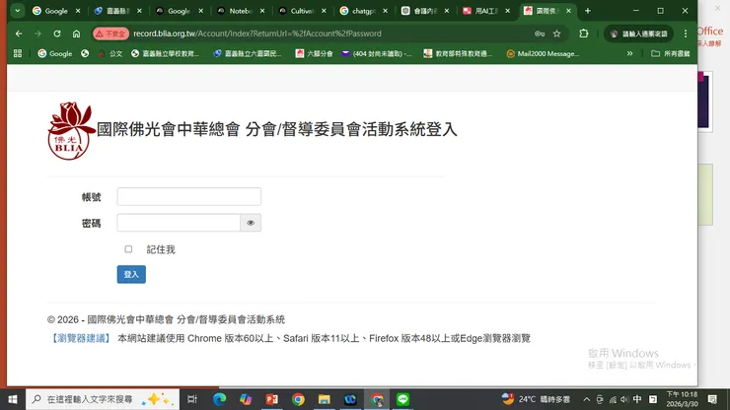The image size is (730, 410).
Task: Click the Windows taskbar search box
Action: point(103,399)
